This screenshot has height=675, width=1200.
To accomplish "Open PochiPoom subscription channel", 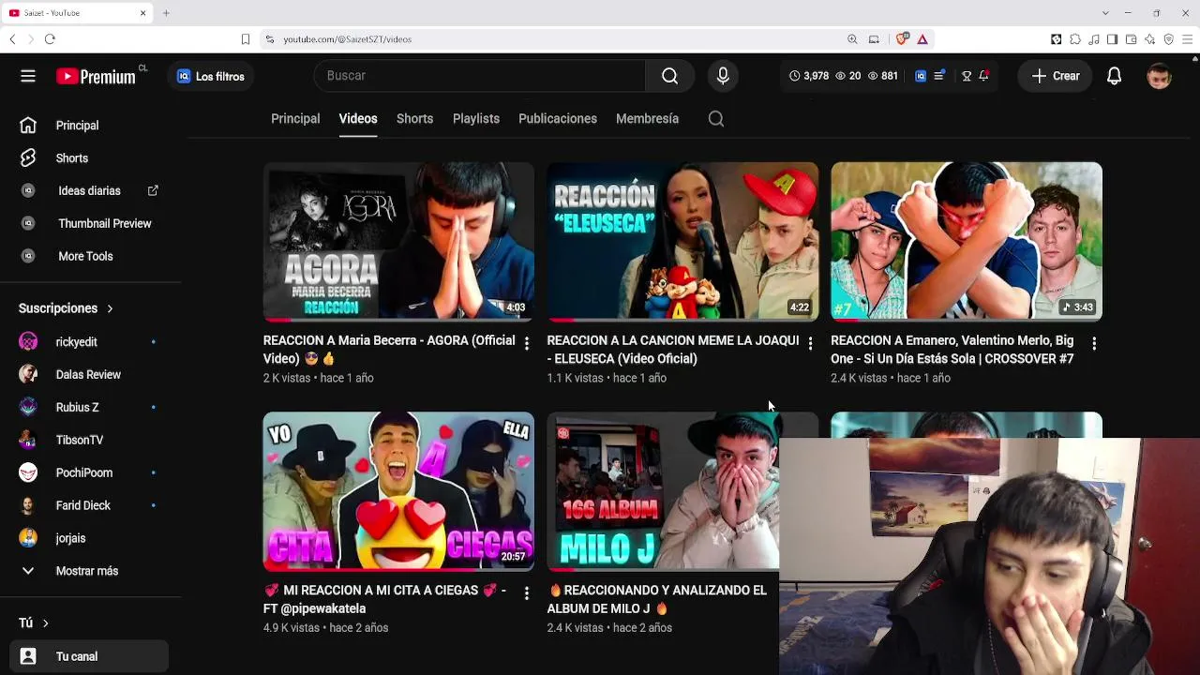I will 89,473.
